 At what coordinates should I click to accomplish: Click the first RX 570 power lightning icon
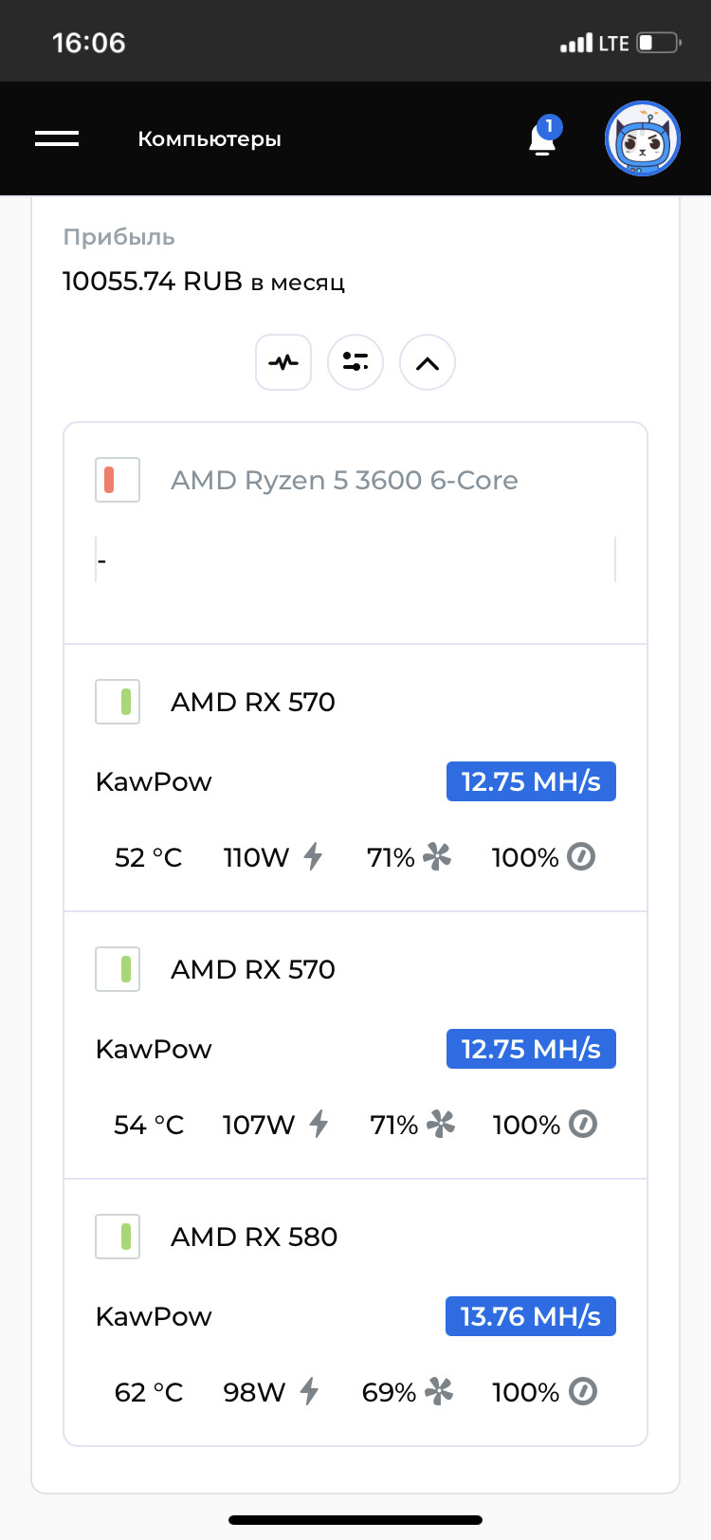(x=313, y=857)
